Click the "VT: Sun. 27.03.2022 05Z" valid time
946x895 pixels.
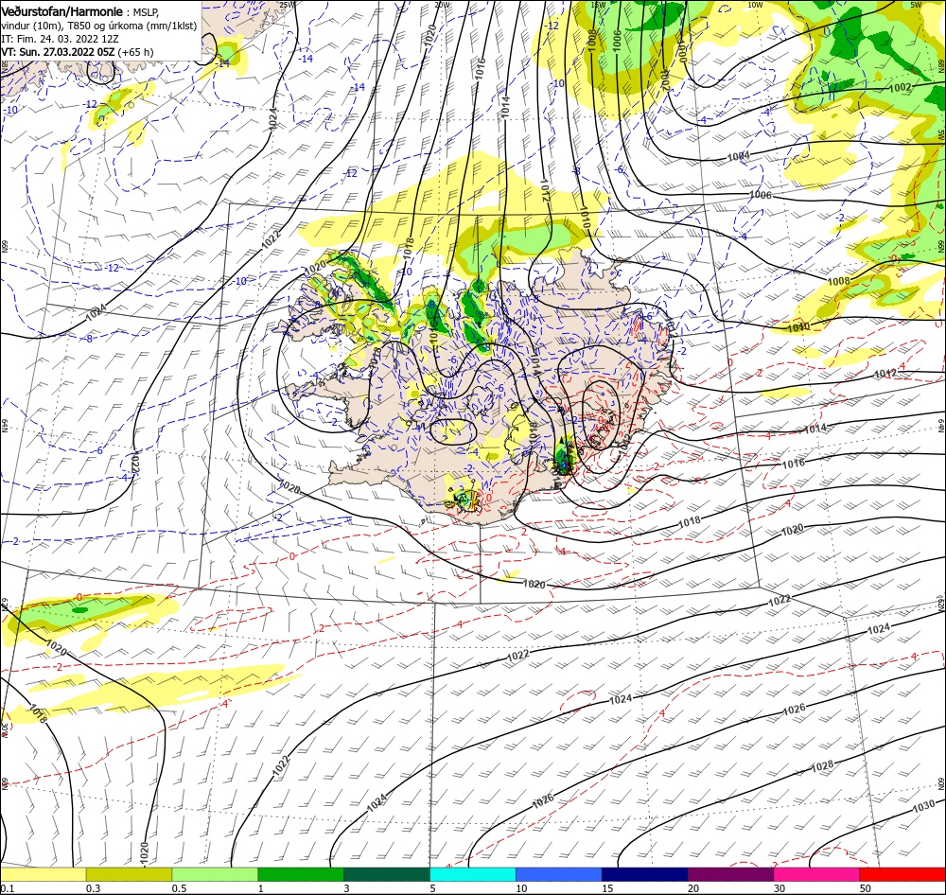(x=58, y=52)
